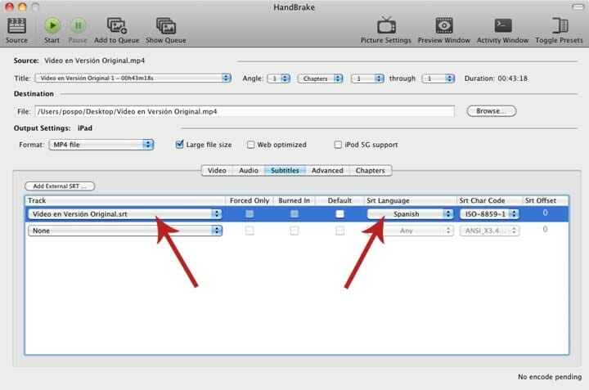Start encoding with the green Start button
This screenshot has height=390, width=589.
coord(52,25)
